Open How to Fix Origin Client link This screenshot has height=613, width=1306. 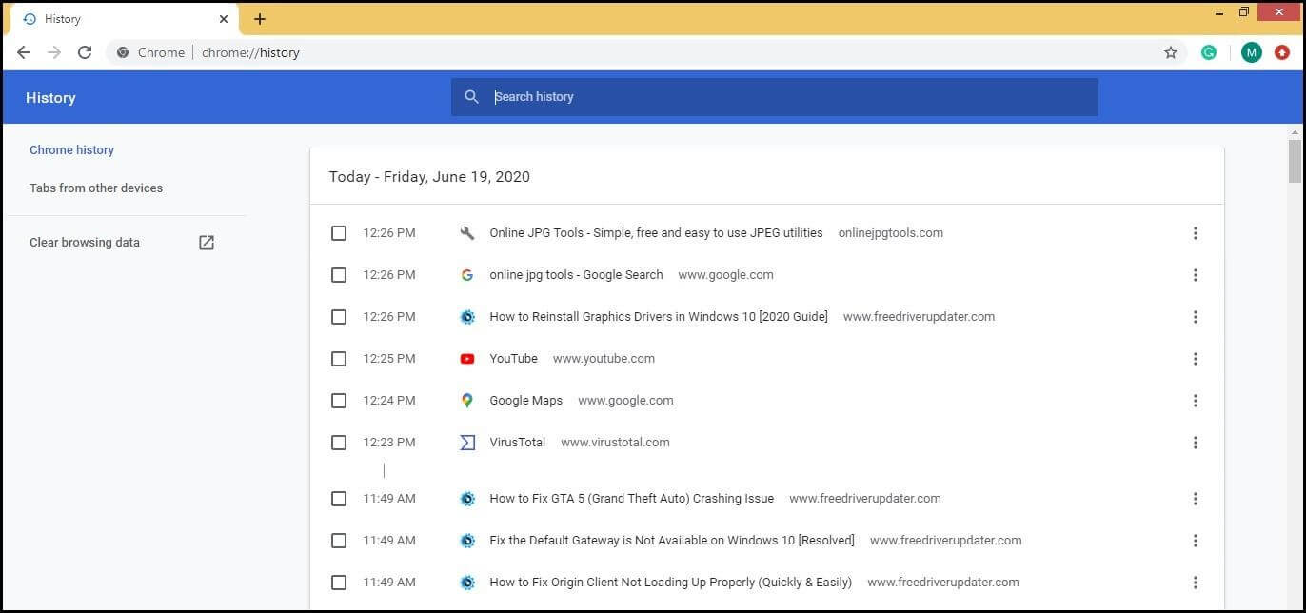670,583
